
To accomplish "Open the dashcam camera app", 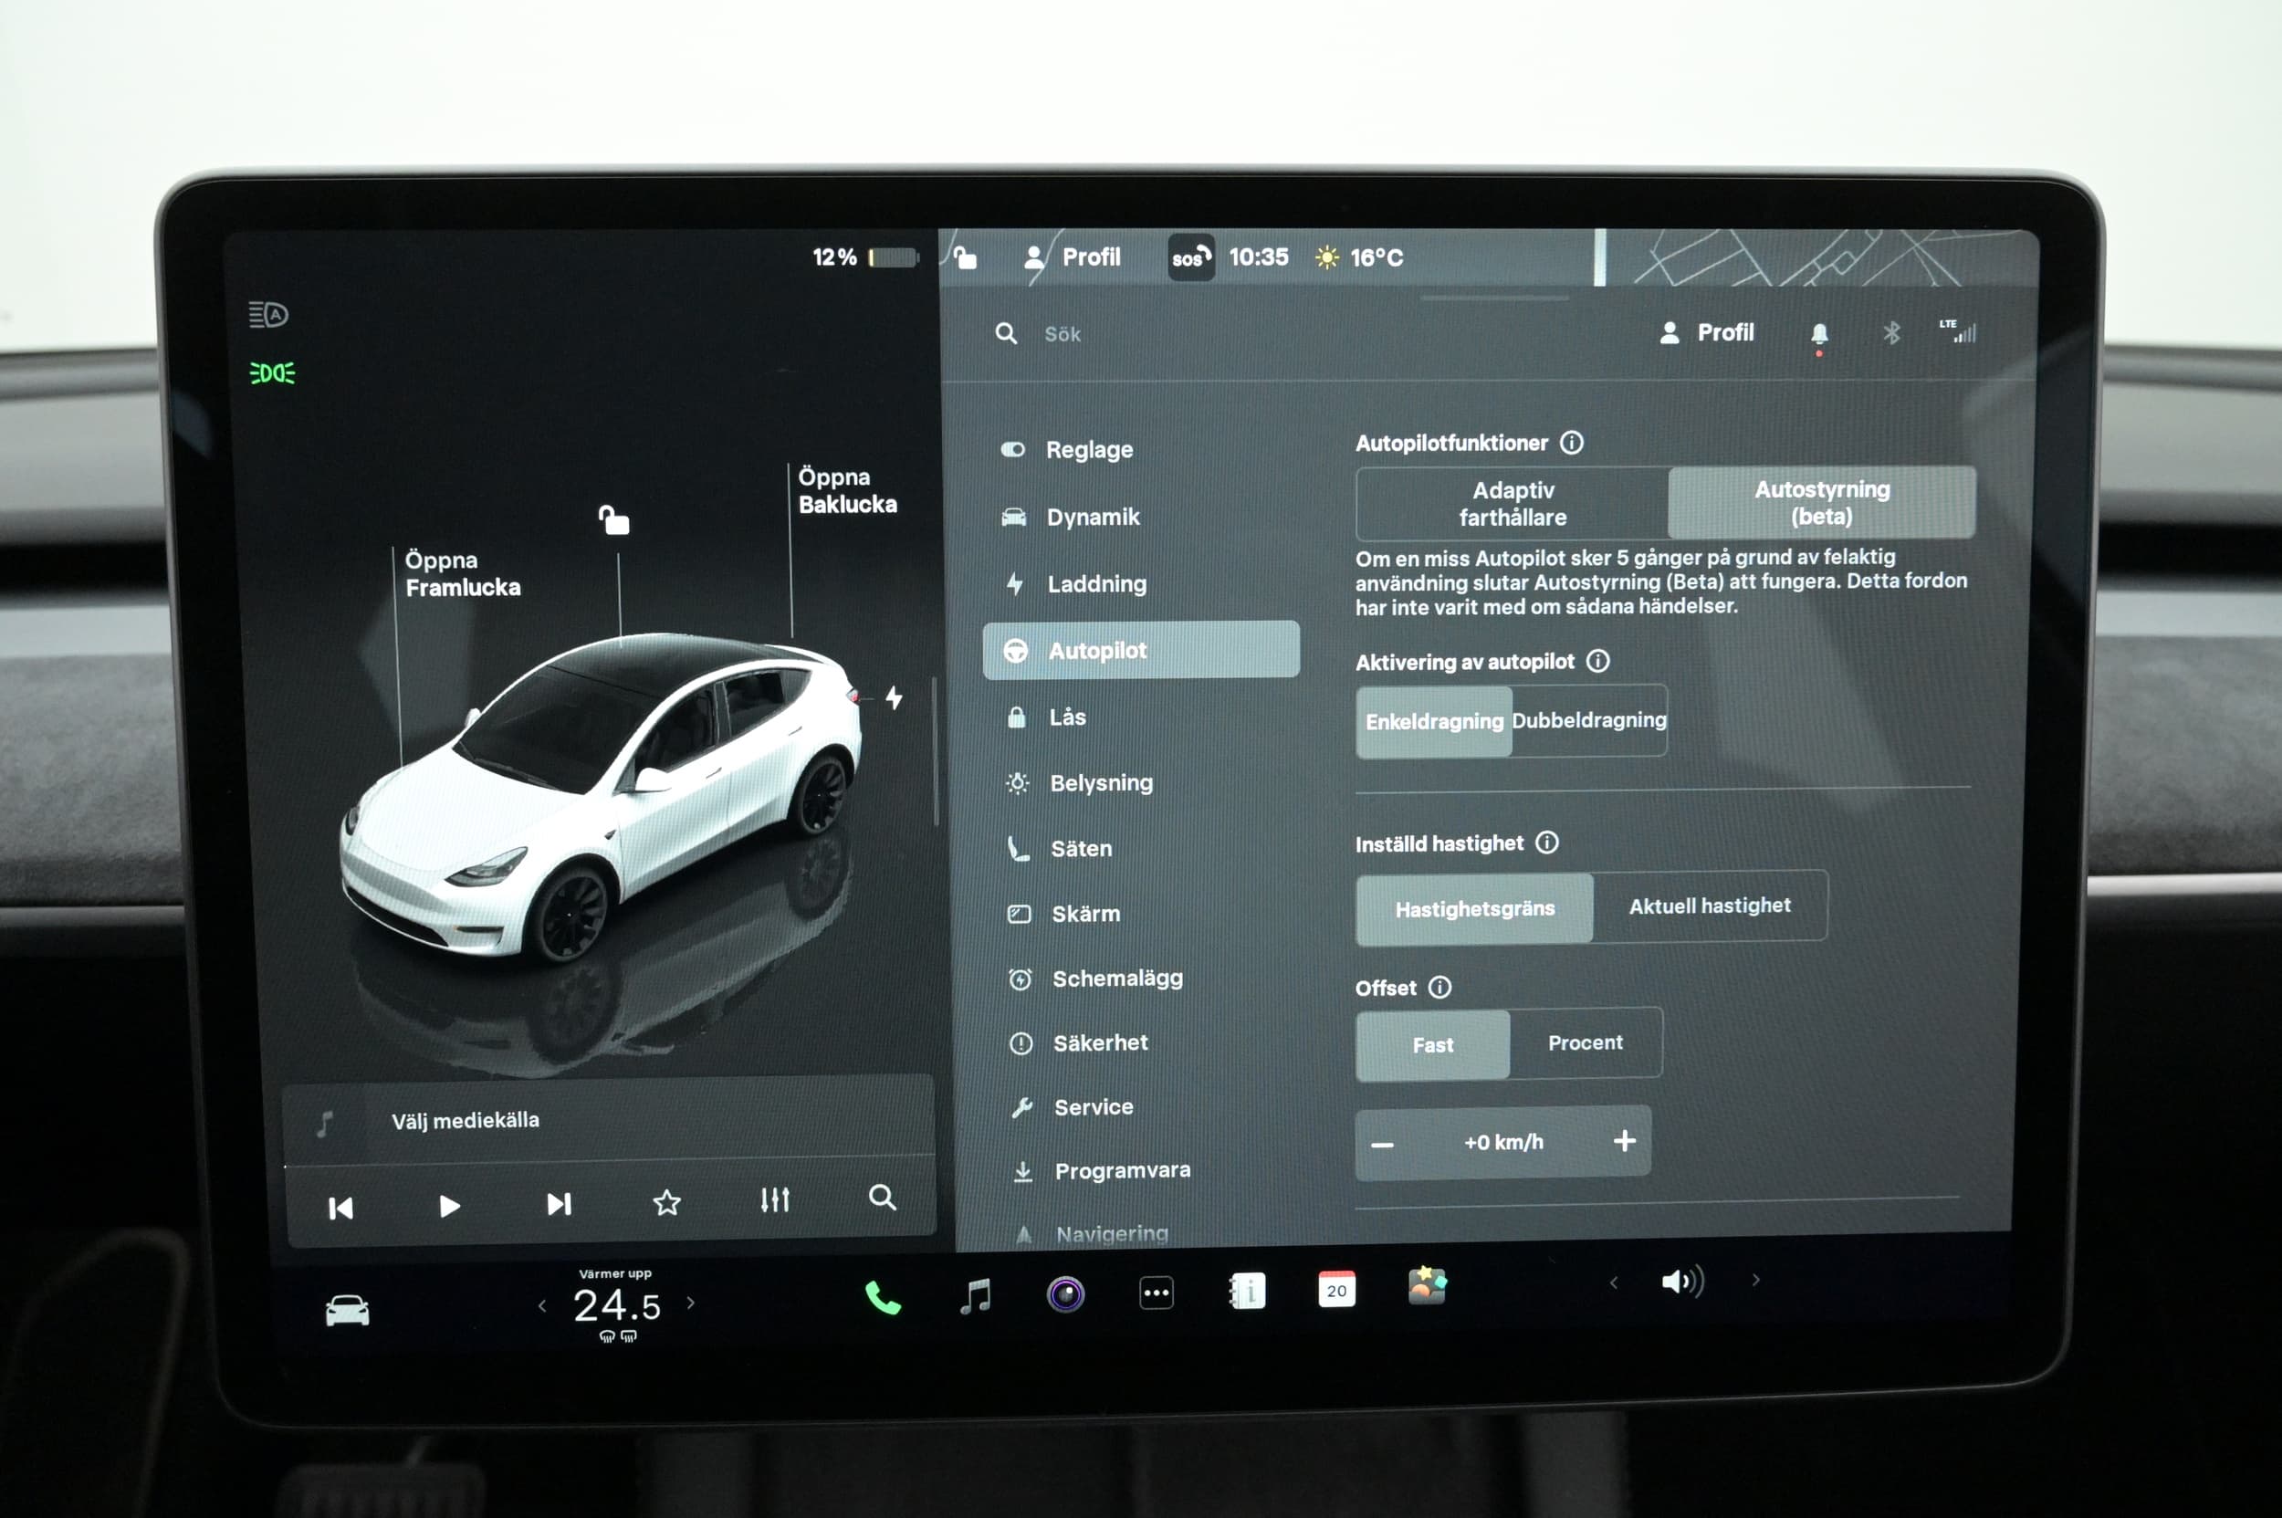I will point(1065,1294).
